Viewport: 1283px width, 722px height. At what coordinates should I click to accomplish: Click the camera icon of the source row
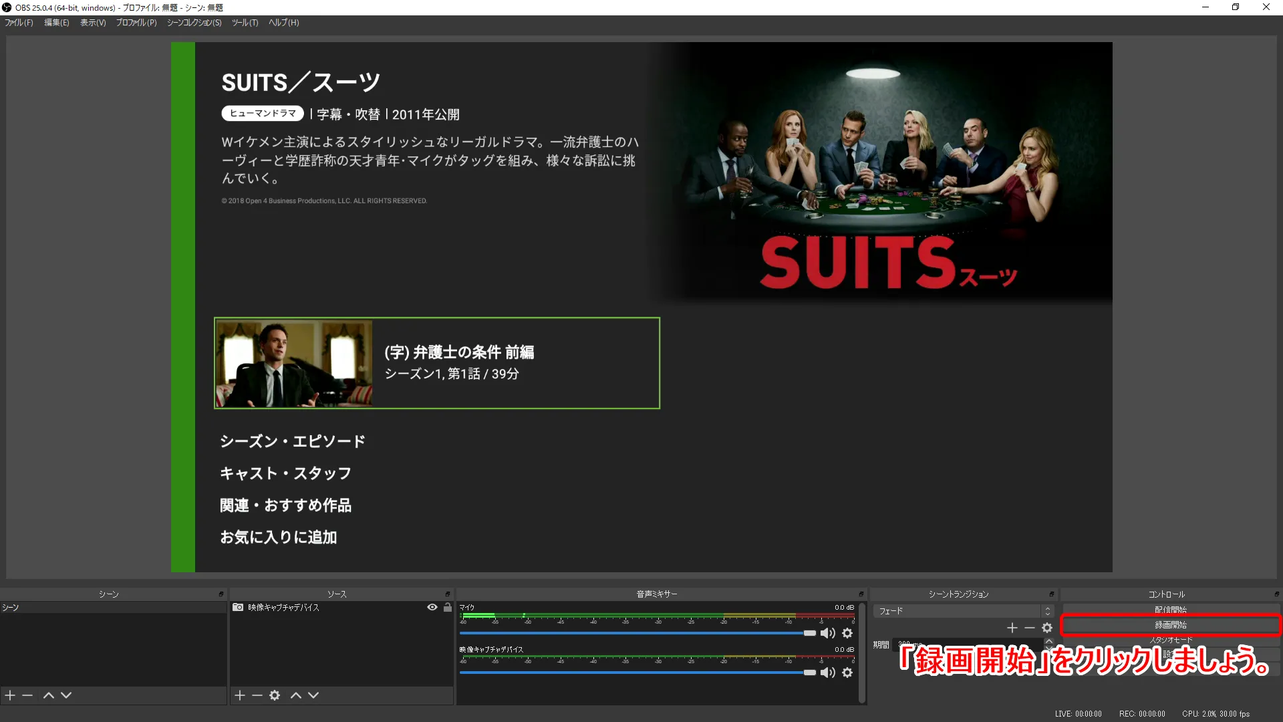point(238,608)
